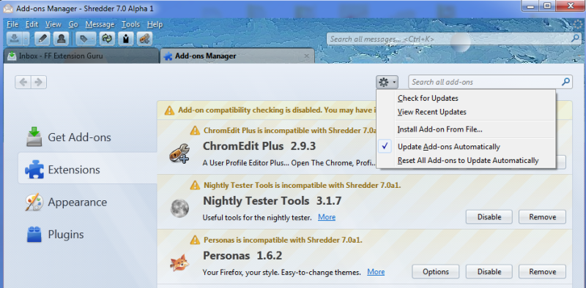Select the Add-ons Manager tab
586x288 pixels.
tap(237, 56)
